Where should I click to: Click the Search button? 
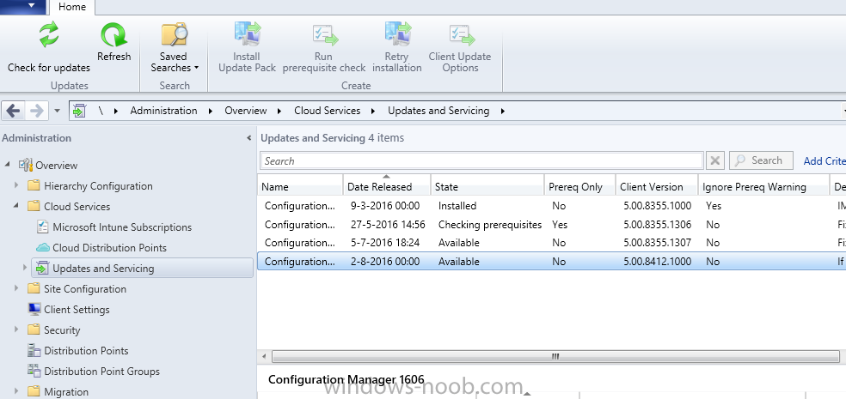click(x=761, y=160)
